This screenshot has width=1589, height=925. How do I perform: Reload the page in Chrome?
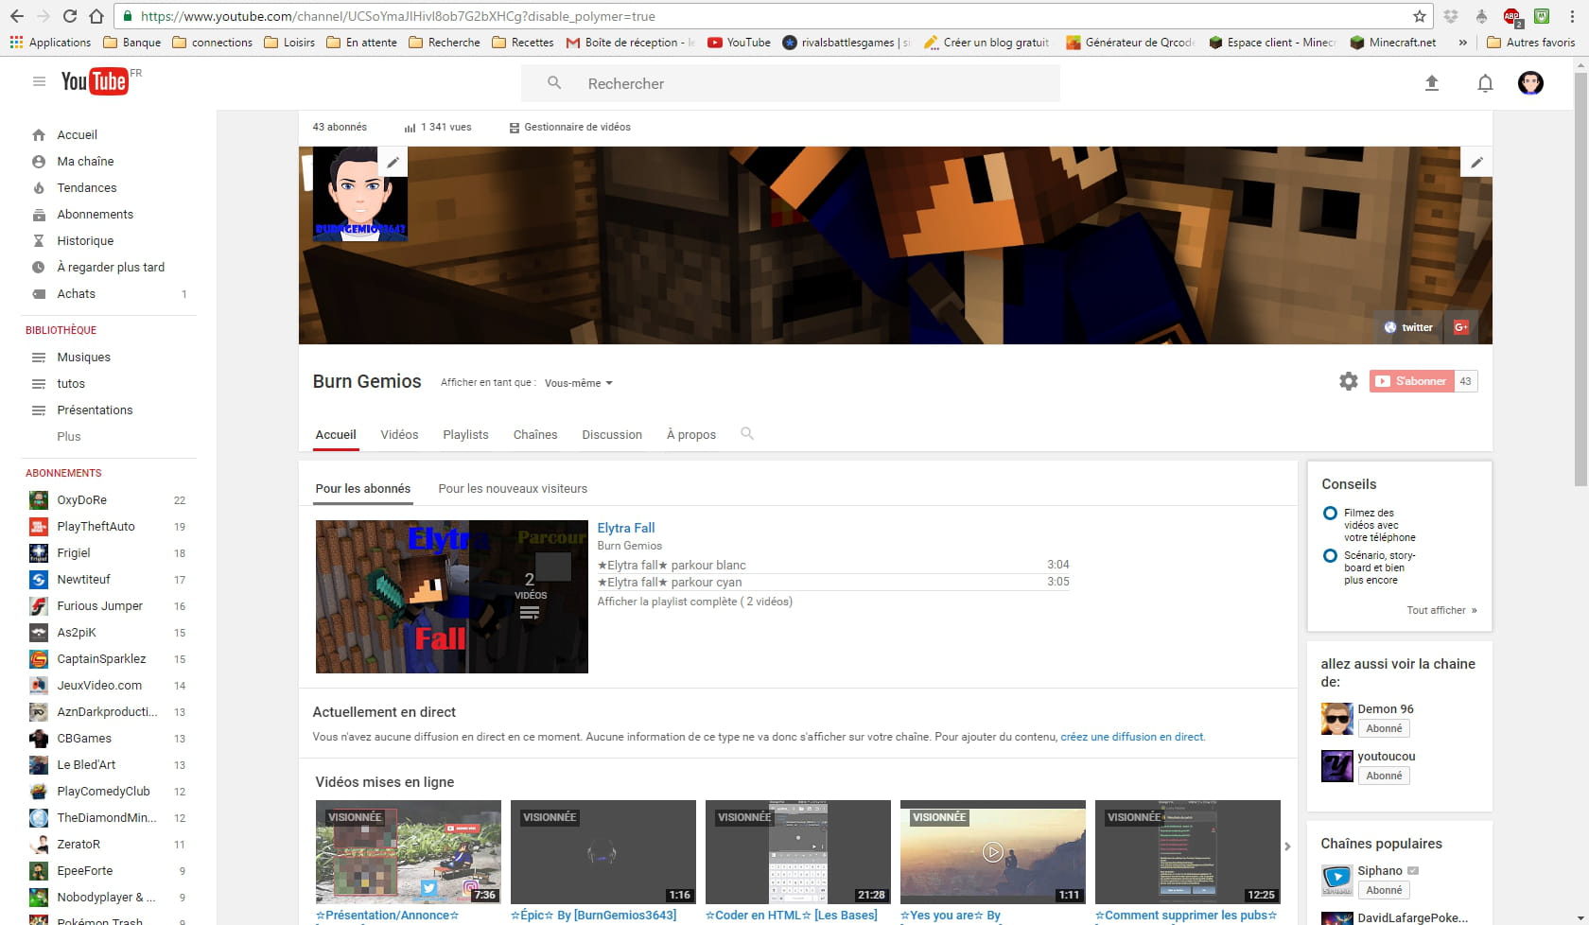(x=70, y=16)
